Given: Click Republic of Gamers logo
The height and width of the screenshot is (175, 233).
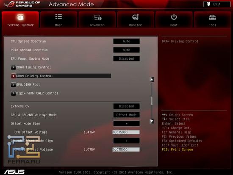Looking at the screenshot, I should (x=22, y=4).
